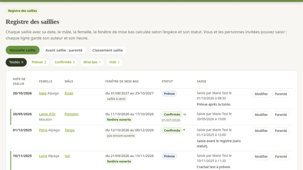Click the SAISIE column header
This screenshot has width=303, height=170.
tap(201, 81)
